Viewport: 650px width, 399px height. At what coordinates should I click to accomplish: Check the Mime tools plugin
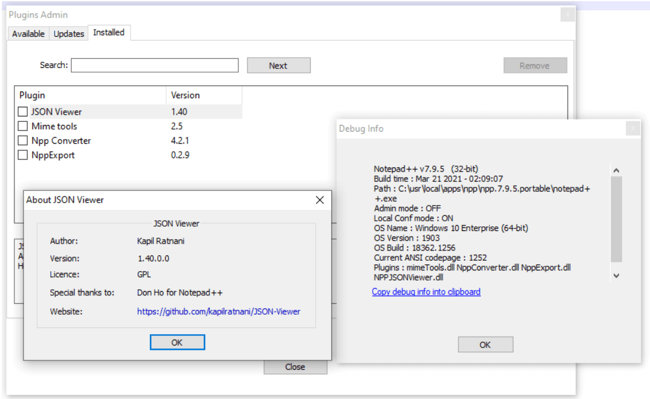point(22,126)
